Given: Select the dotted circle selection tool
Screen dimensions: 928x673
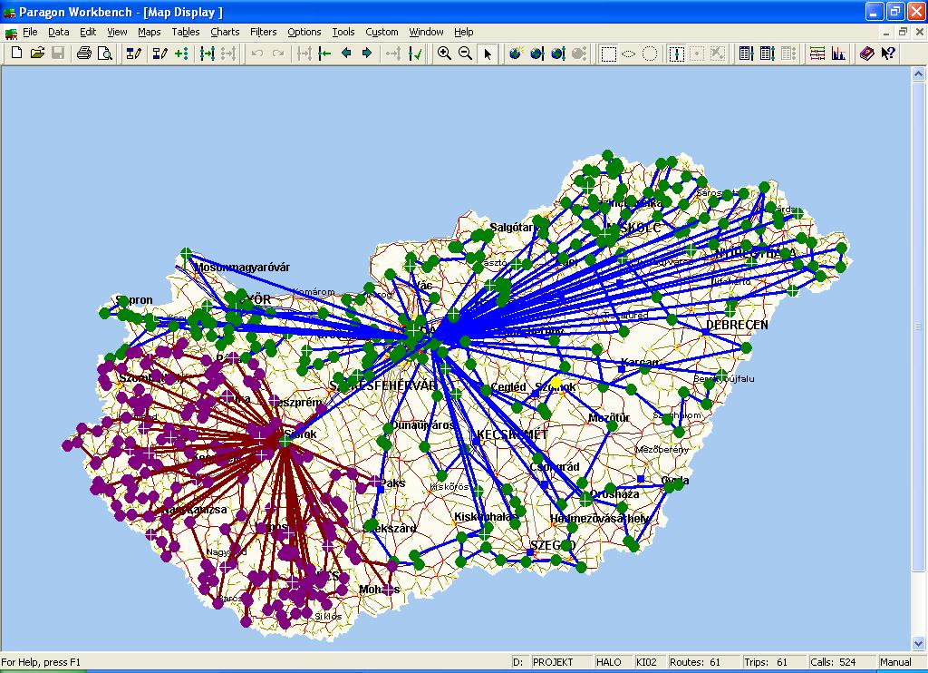Looking at the screenshot, I should (x=649, y=54).
